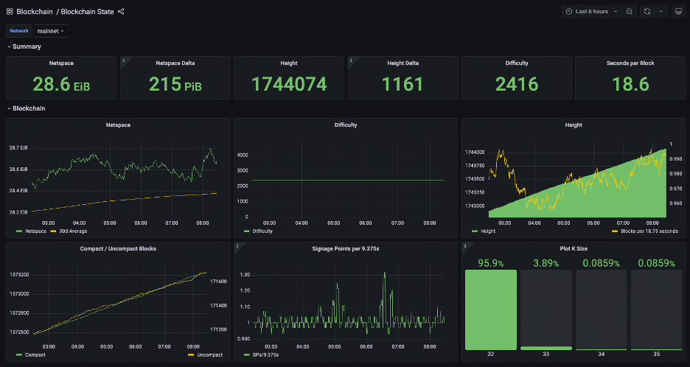Screen dimensions: 690x367
Task: Open the Signage Points panel title menu
Action: click(346, 248)
